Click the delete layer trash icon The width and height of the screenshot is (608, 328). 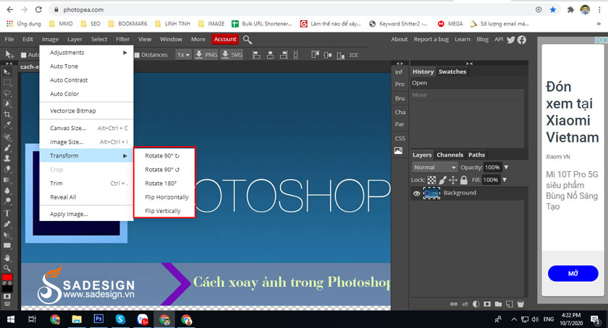[520, 304]
